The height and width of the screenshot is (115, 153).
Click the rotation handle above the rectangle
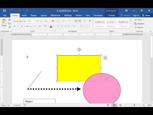point(79,50)
